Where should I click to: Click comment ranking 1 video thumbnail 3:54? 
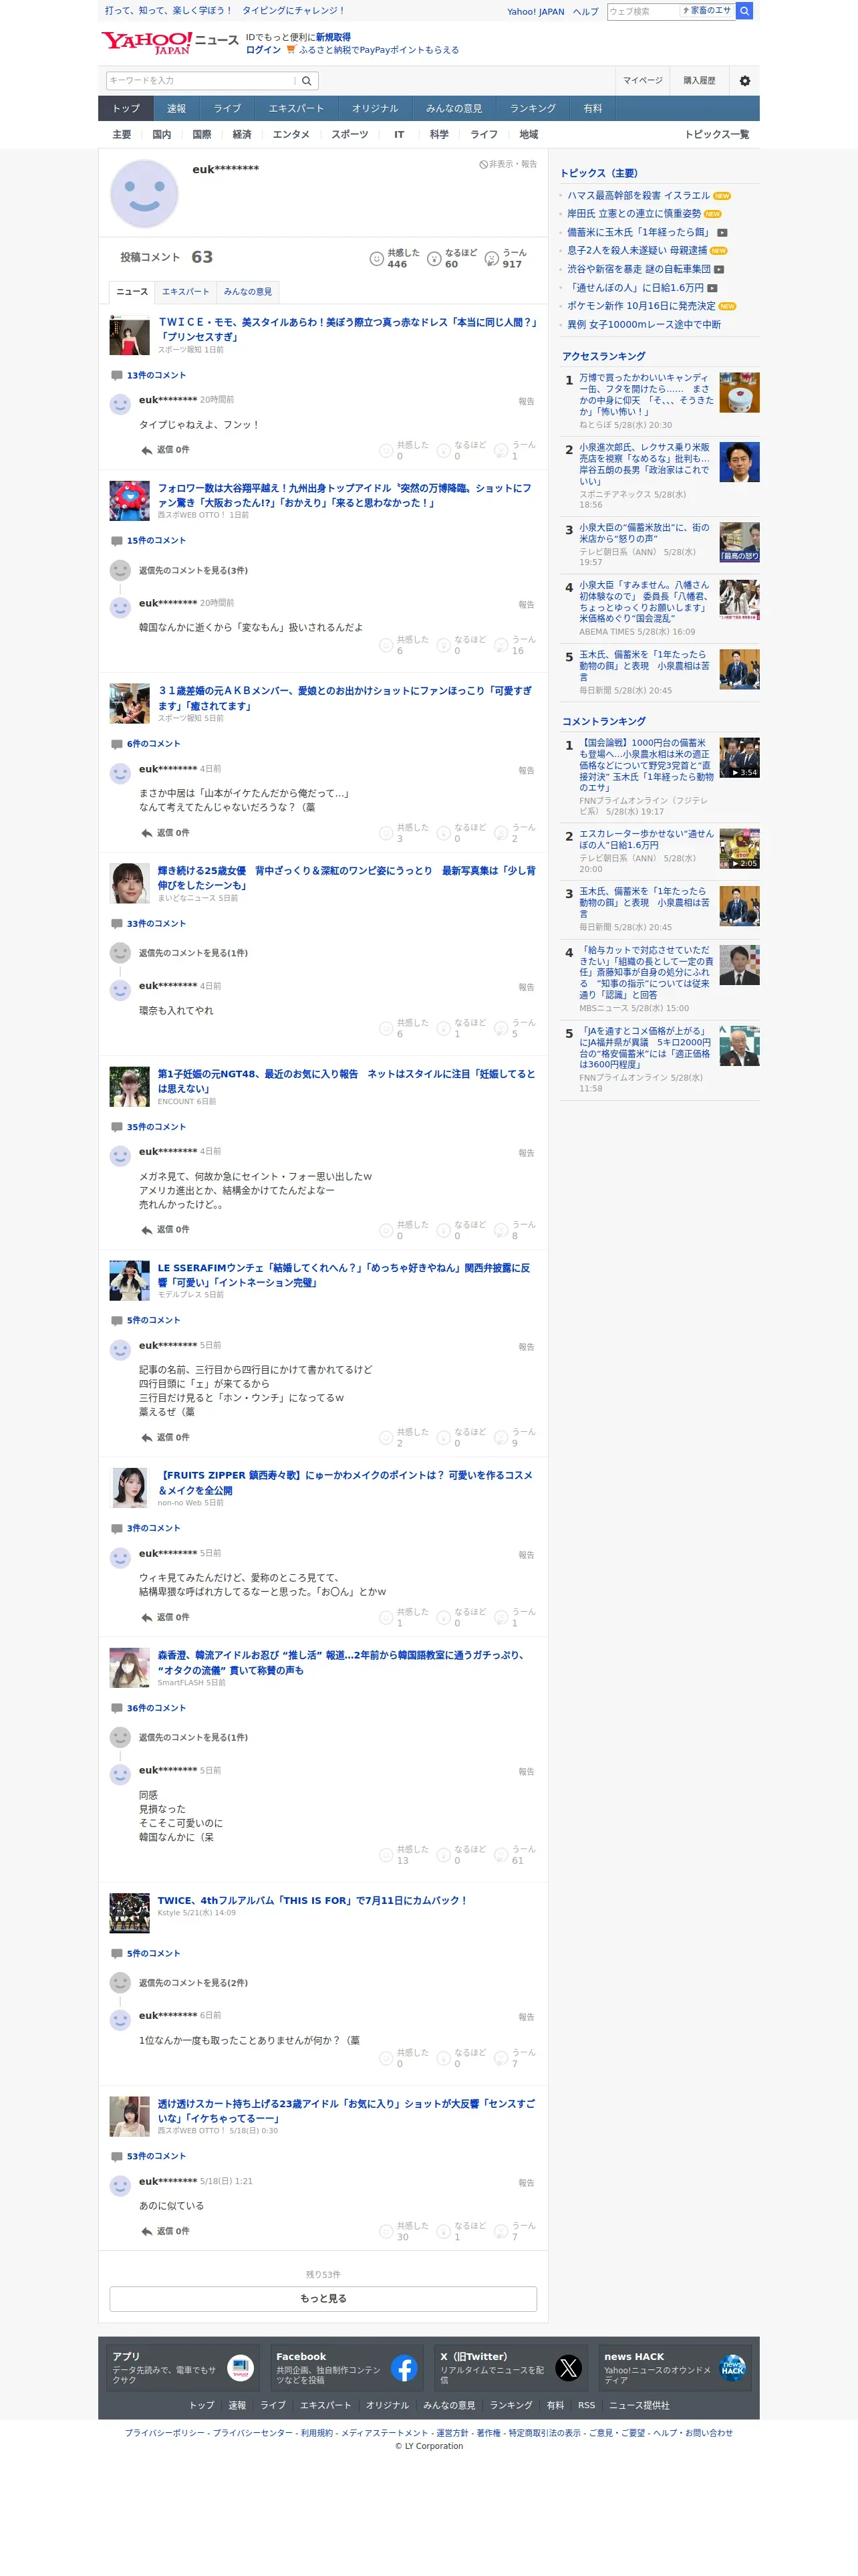coord(739,758)
